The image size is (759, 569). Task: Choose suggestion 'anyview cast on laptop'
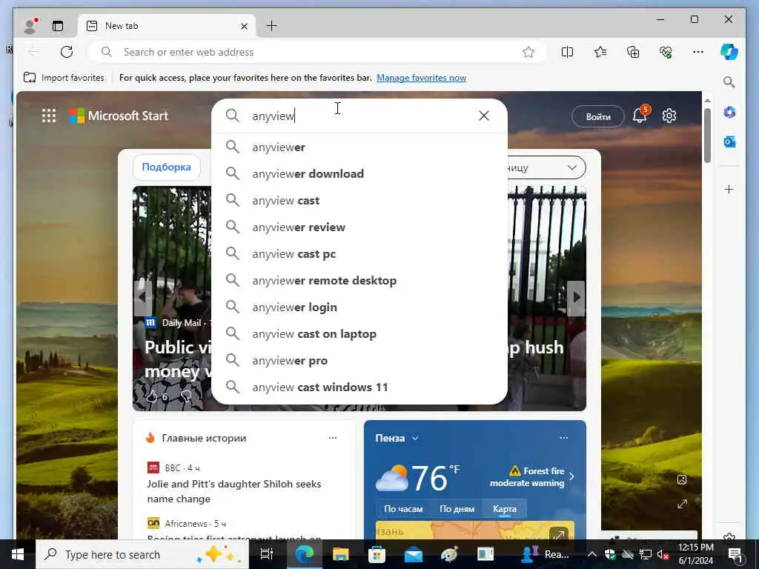pyautogui.click(x=359, y=334)
